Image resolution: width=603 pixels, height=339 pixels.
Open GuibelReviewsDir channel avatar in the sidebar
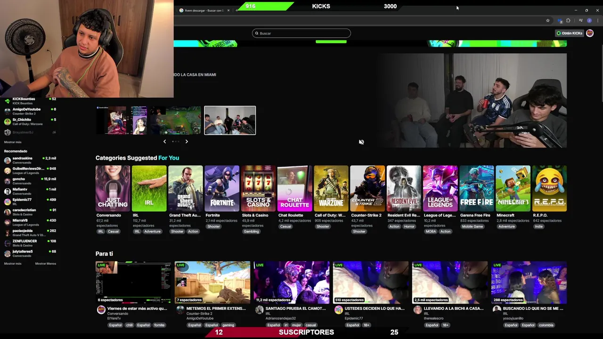pos(7,170)
